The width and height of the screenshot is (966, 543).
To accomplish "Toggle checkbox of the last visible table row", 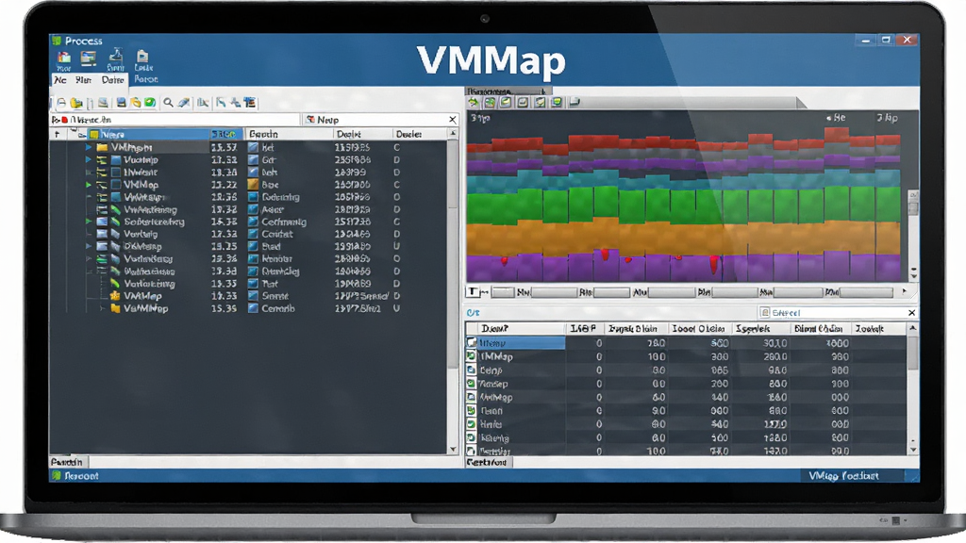I will (472, 451).
